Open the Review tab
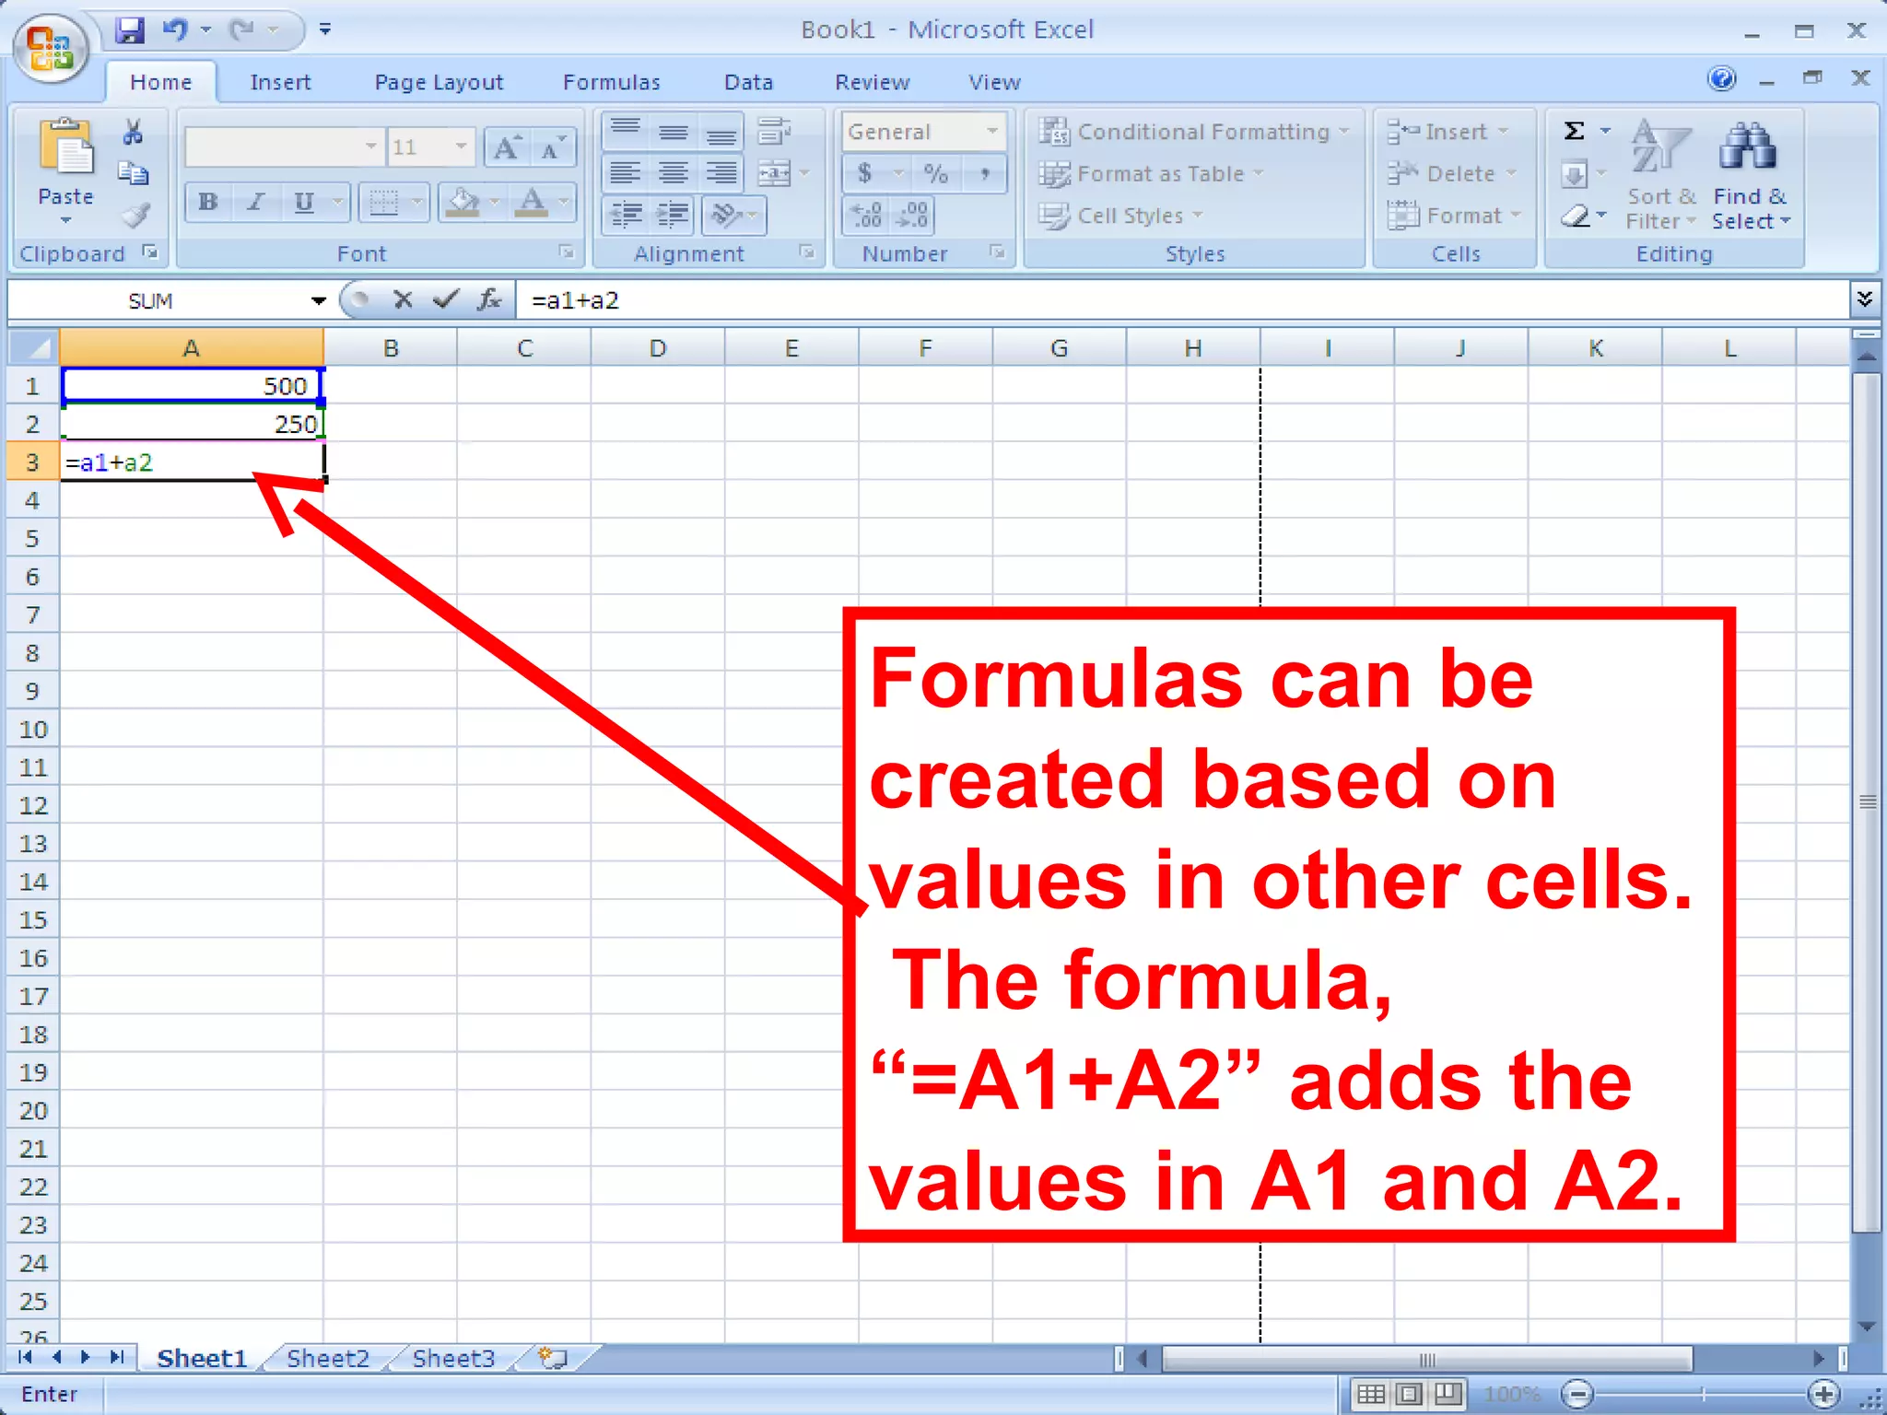 872,82
